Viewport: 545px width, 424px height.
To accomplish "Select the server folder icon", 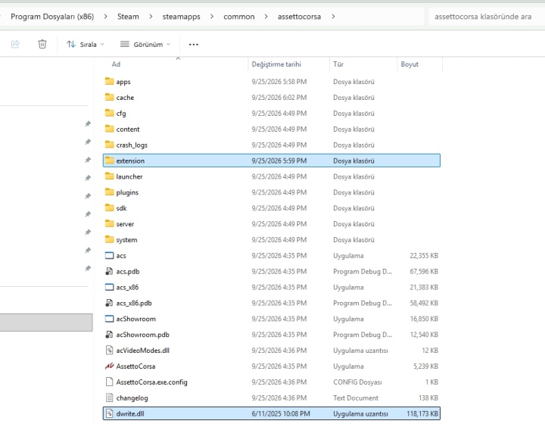I will 110,223.
